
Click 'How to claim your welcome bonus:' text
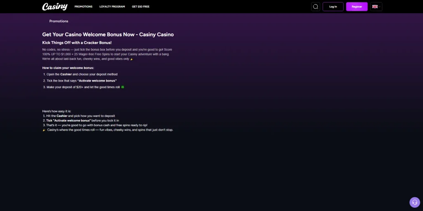68,68
